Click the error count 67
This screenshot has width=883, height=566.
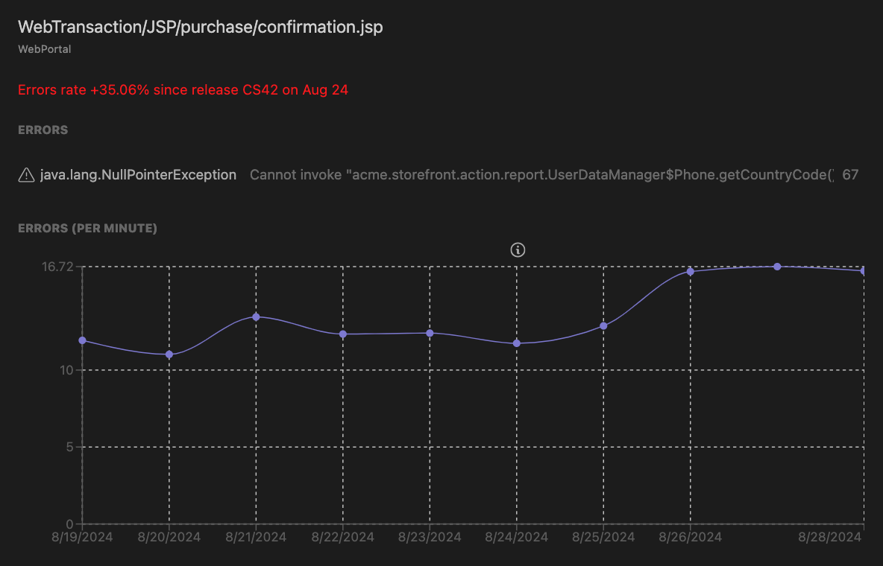click(850, 175)
